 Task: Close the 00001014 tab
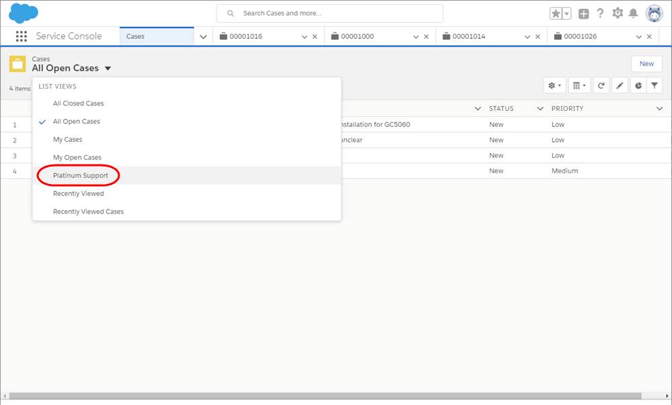click(538, 37)
